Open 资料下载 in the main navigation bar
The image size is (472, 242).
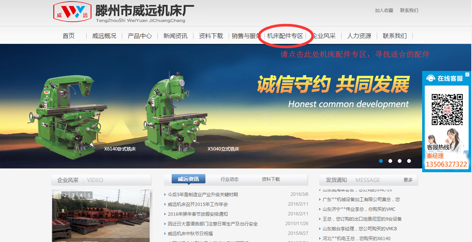pos(211,36)
